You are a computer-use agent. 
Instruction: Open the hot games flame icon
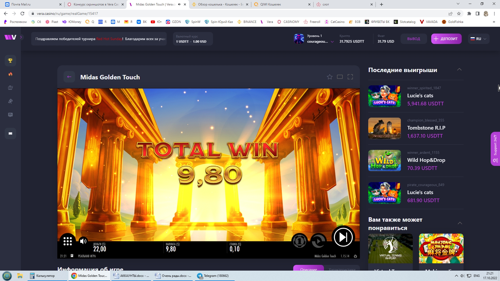[10, 74]
